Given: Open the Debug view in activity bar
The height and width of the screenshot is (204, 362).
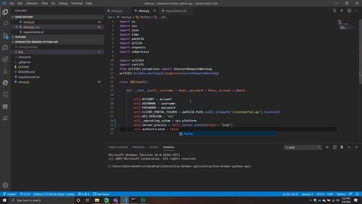Looking at the screenshot, I should (x=5, y=48).
